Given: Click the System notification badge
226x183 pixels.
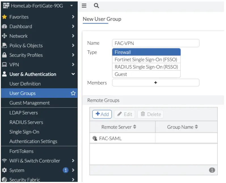Looking at the screenshot, I should tap(66, 170).
